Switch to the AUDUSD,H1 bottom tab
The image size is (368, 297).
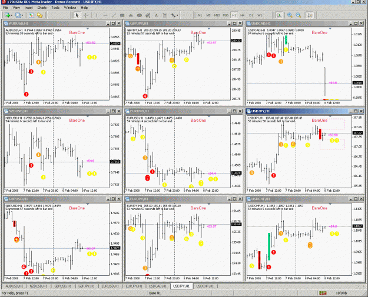coord(14,286)
